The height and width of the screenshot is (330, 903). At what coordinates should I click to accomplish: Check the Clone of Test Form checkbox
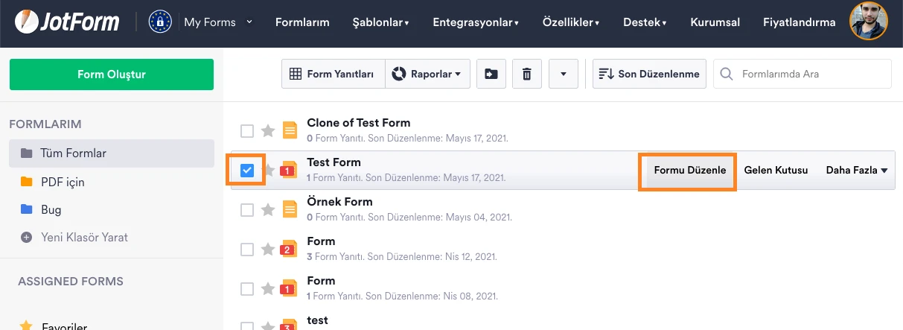click(247, 131)
